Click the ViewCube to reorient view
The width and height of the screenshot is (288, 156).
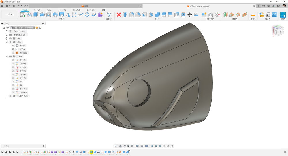pyautogui.click(x=278, y=31)
